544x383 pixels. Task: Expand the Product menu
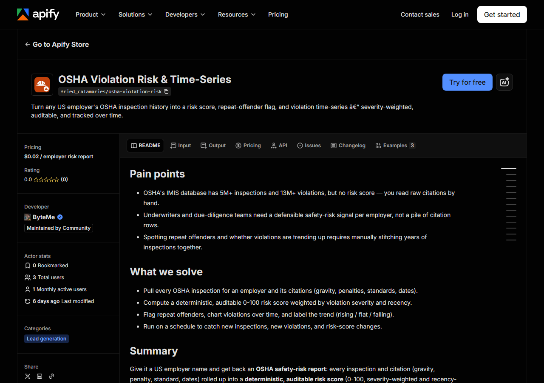(91, 14)
